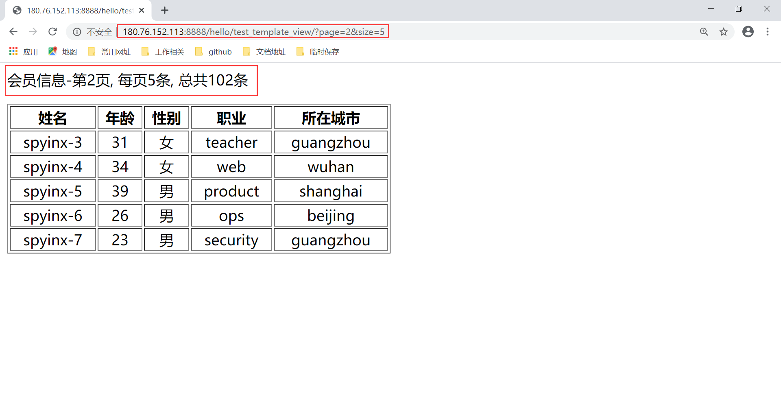Click age 31 in spyinx-3 row

(120, 142)
